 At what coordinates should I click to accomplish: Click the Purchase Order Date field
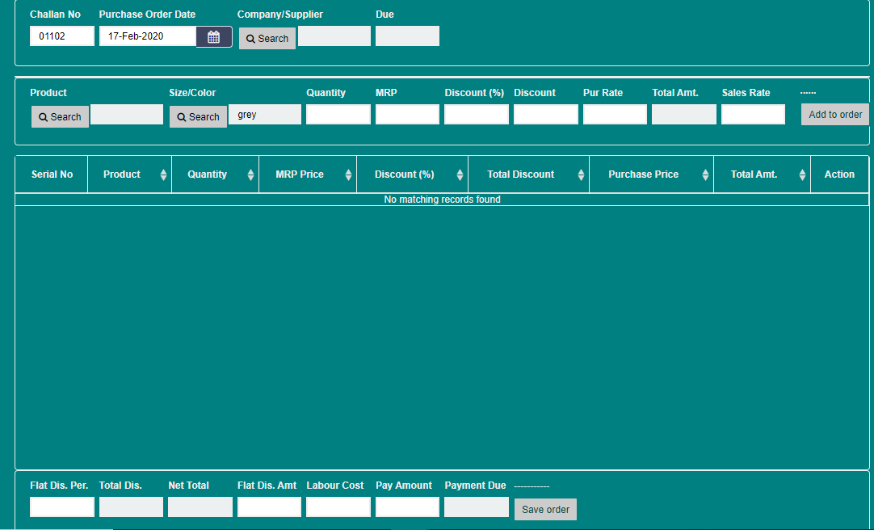pos(148,36)
